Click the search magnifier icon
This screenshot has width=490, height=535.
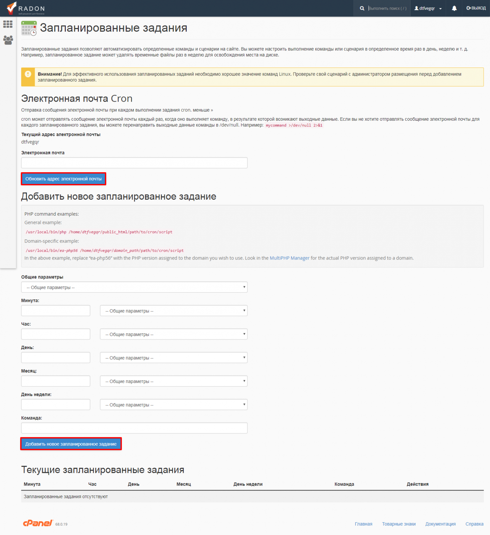(362, 8)
